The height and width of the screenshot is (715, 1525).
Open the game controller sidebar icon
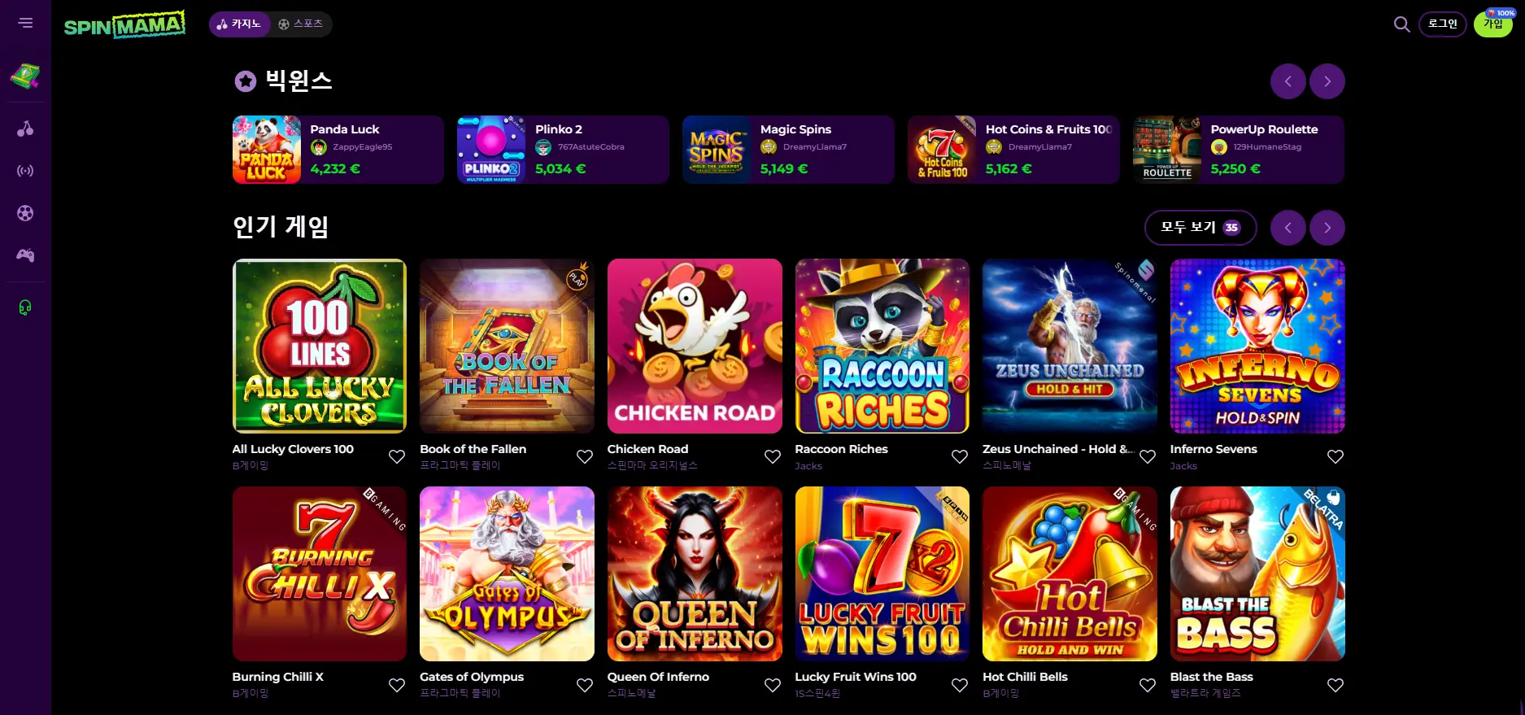click(25, 255)
